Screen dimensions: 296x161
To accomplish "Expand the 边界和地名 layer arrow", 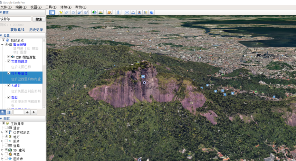I will [x=2, y=132].
